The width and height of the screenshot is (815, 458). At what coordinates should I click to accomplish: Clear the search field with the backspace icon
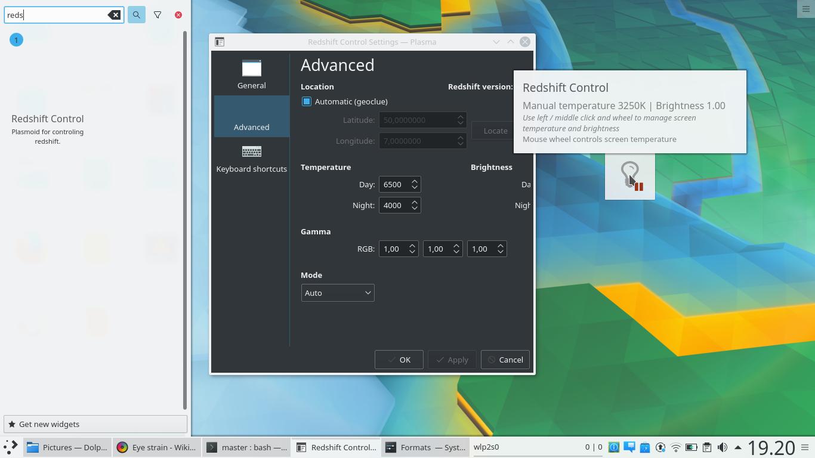(114, 14)
